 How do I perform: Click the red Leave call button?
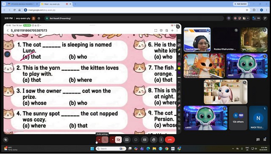(x=170, y=140)
